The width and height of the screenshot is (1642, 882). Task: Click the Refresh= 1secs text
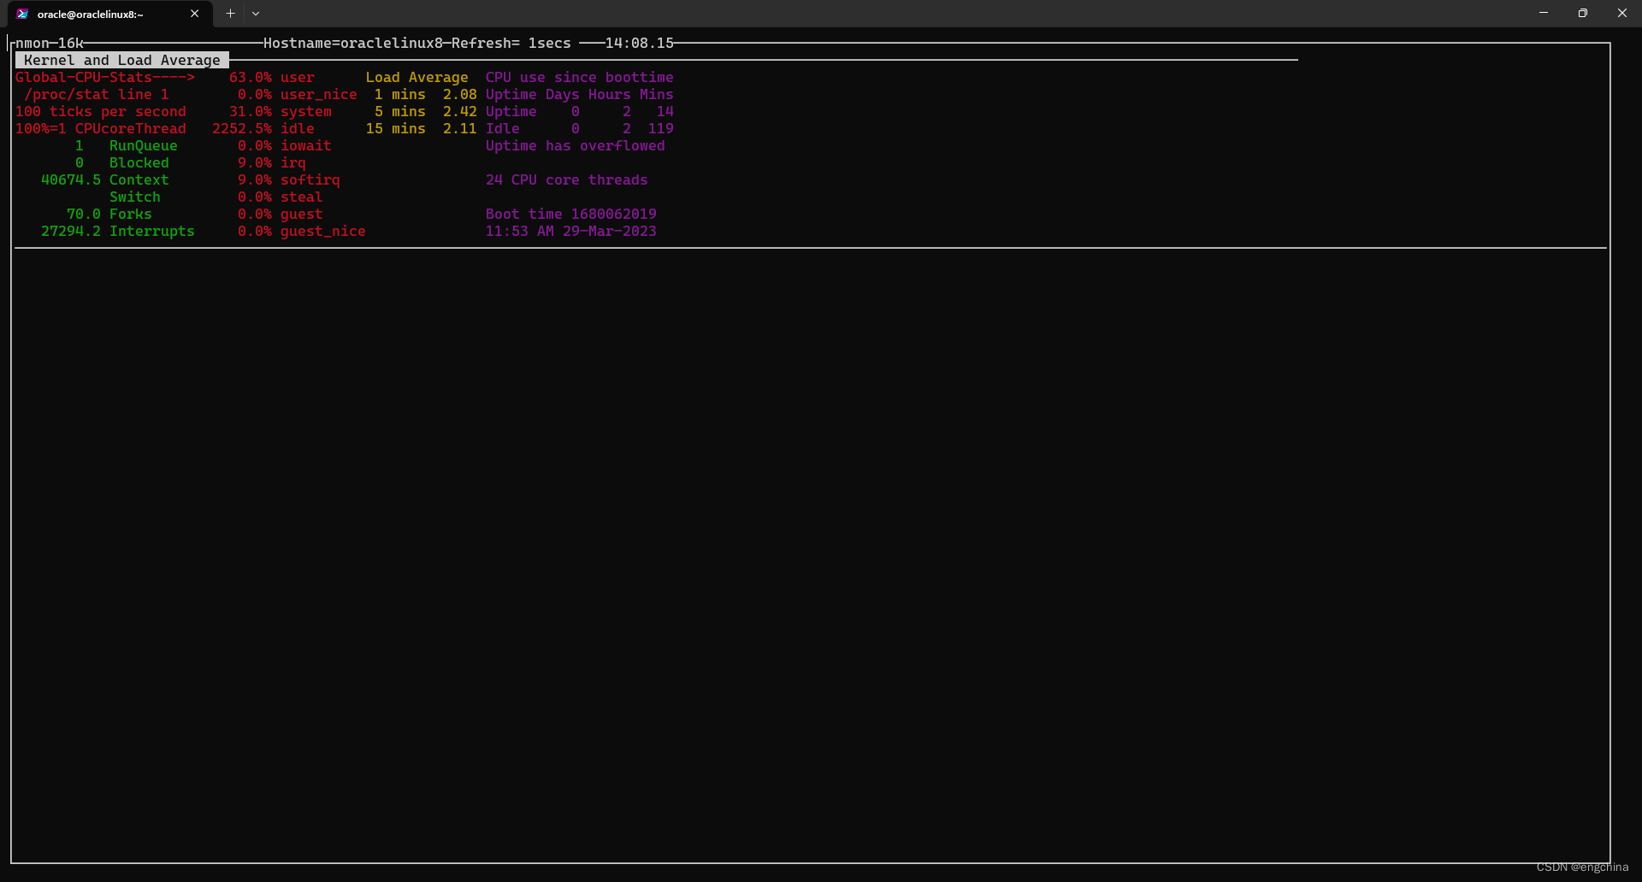(x=511, y=43)
